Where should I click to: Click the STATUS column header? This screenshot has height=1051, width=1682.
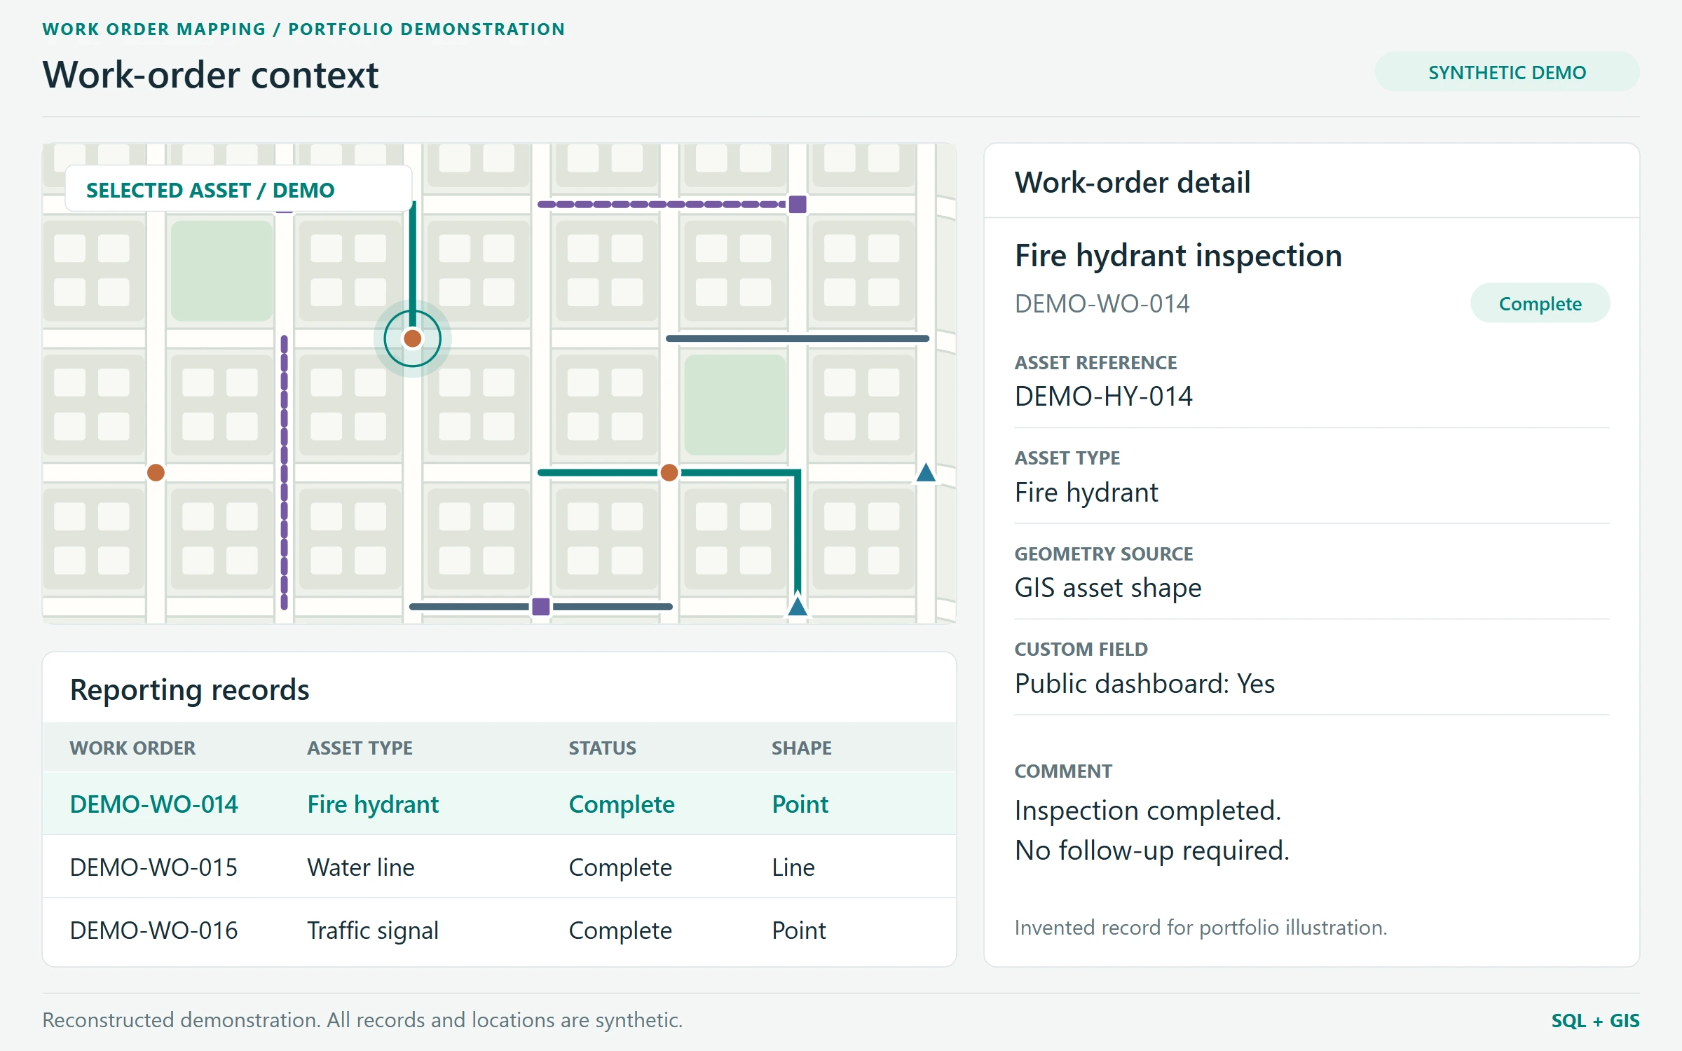[602, 748]
